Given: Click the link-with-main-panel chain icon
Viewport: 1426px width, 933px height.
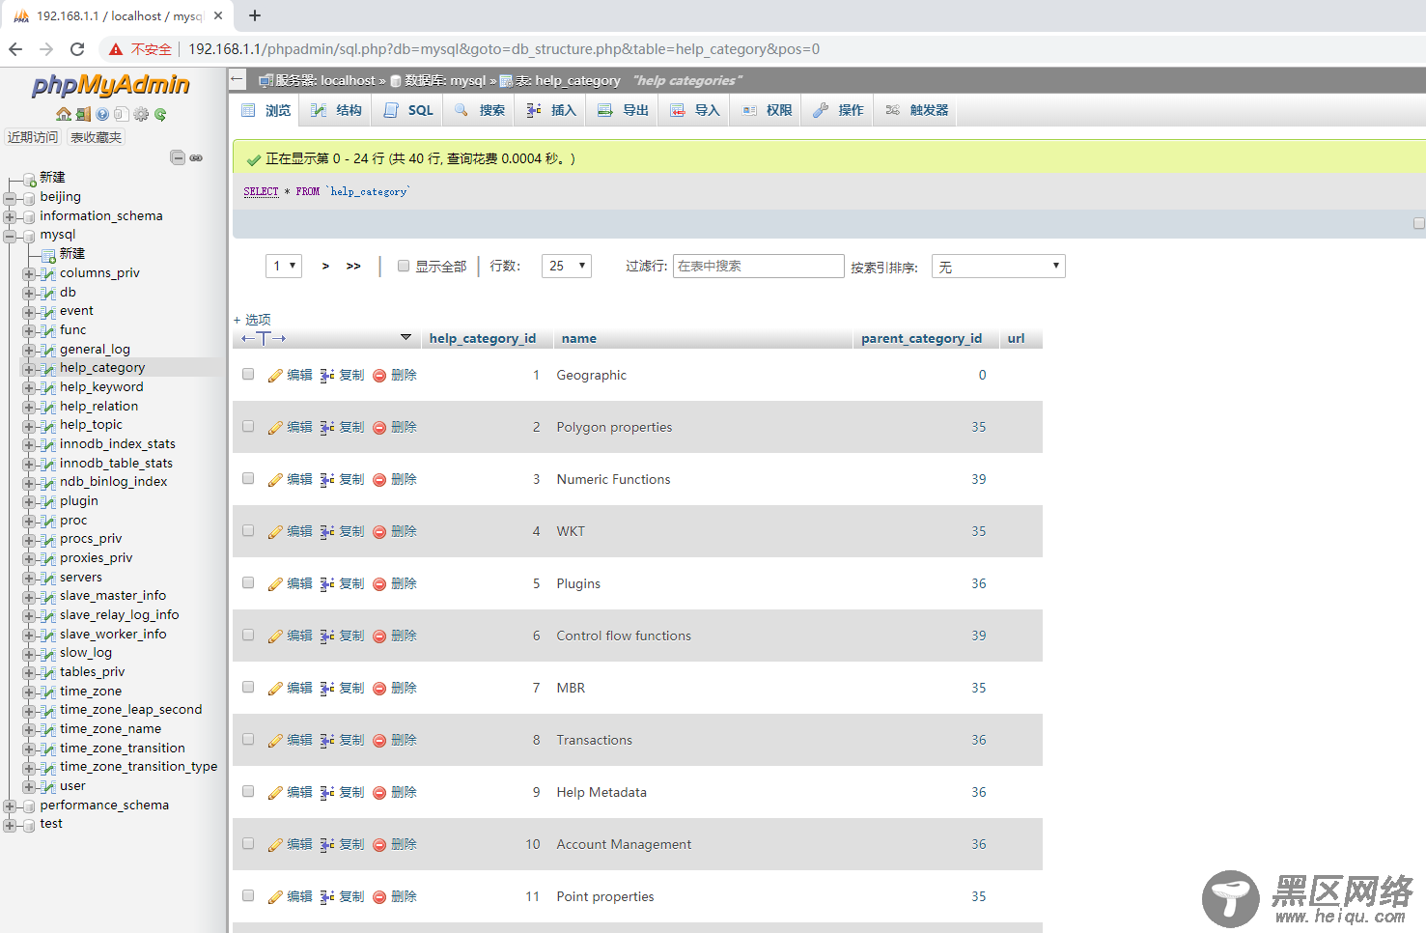Looking at the screenshot, I should pyautogui.click(x=196, y=157).
